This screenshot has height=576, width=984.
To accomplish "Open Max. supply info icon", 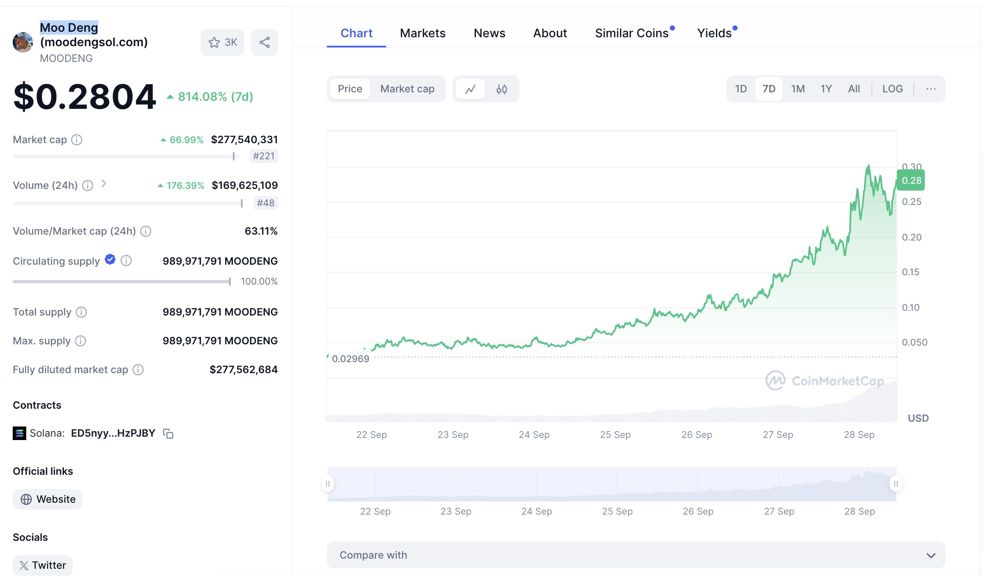I will [80, 341].
